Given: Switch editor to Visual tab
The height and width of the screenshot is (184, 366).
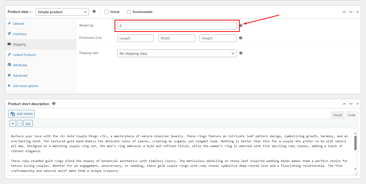Looking at the screenshot, I should pos(337,115).
